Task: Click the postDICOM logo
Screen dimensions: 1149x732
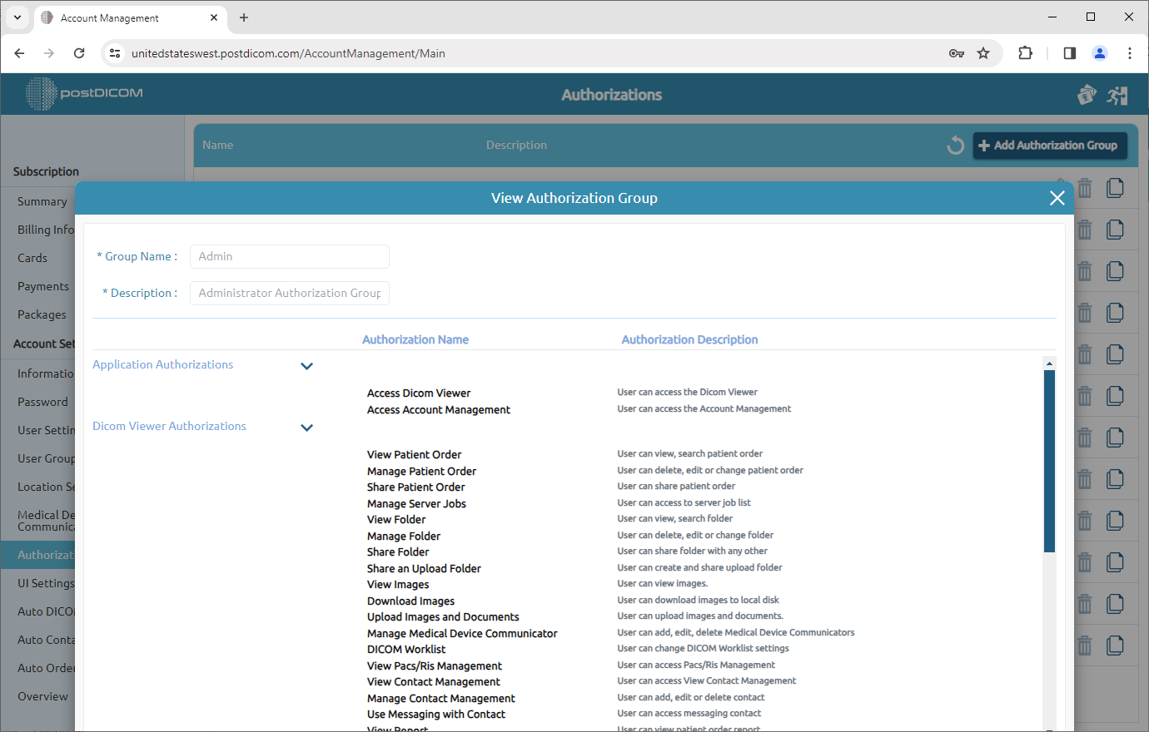Action: click(82, 93)
